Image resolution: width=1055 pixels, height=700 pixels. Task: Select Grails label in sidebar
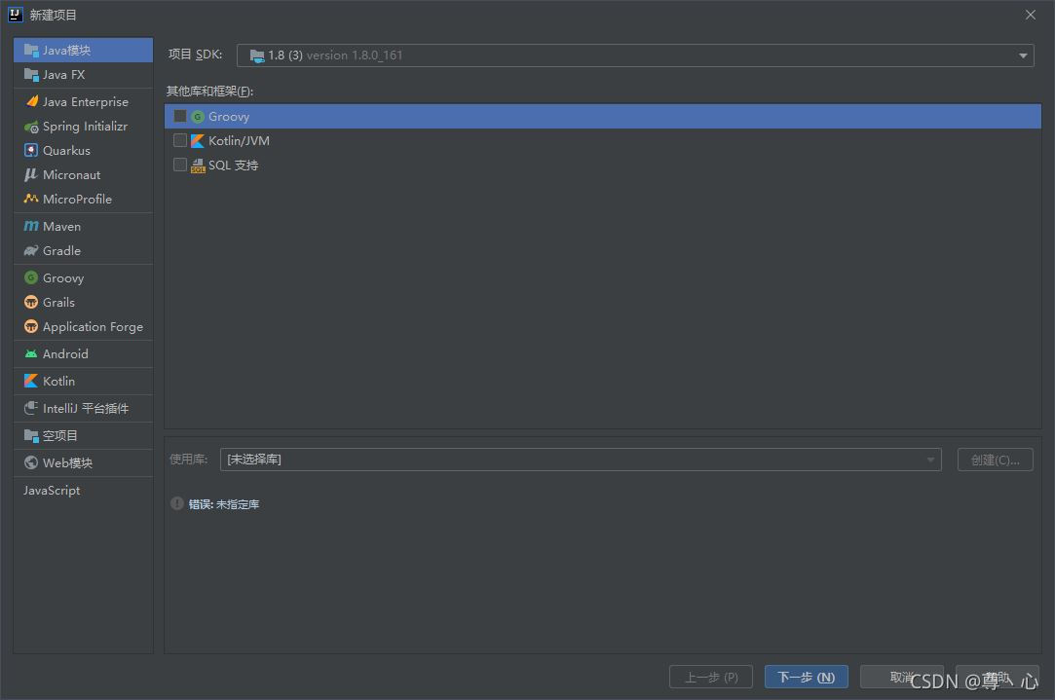(58, 303)
